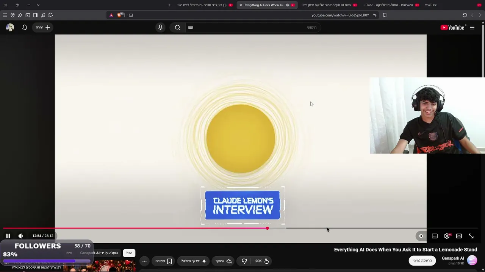This screenshot has height=272, width=485.
Task: Open the account avatar menu
Action: pyautogui.click(x=10, y=28)
